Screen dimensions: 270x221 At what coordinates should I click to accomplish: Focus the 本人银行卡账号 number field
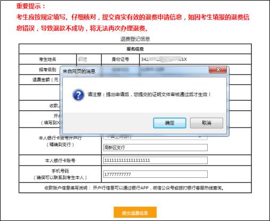pos(156,160)
